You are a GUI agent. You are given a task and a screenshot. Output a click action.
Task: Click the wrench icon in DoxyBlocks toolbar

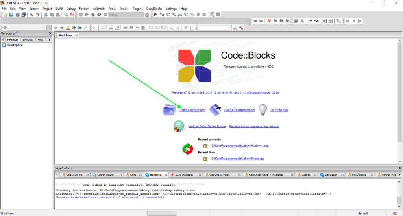(338, 21)
